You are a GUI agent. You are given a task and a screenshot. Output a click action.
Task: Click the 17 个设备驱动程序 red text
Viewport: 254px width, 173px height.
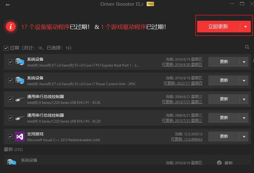45,27
